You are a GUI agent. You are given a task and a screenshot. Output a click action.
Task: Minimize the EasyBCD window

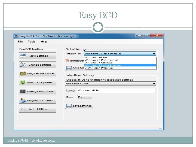(139, 35)
